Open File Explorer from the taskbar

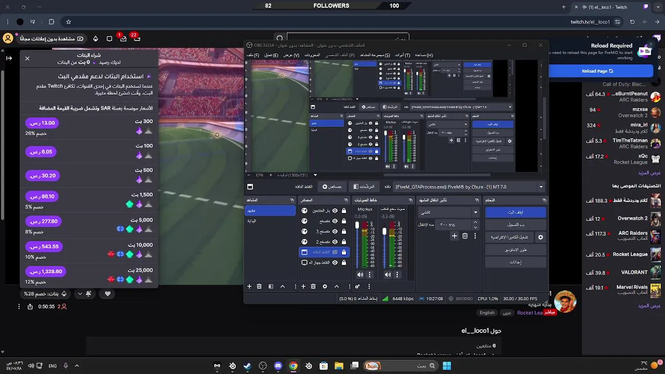pos(339,366)
